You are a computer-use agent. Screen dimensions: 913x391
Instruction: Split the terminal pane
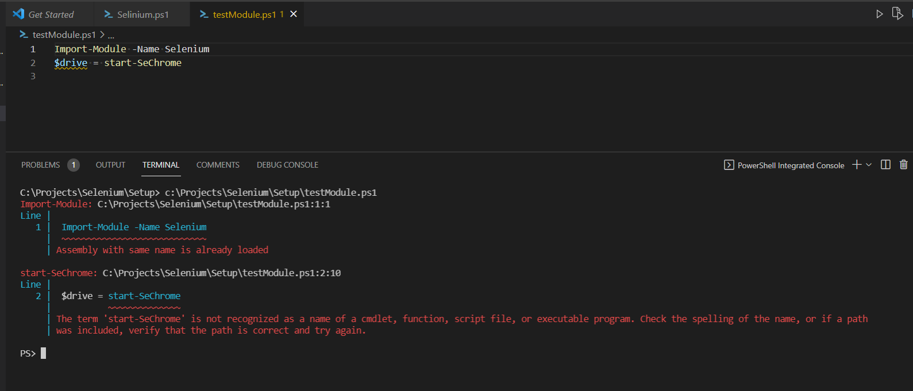[x=885, y=165]
